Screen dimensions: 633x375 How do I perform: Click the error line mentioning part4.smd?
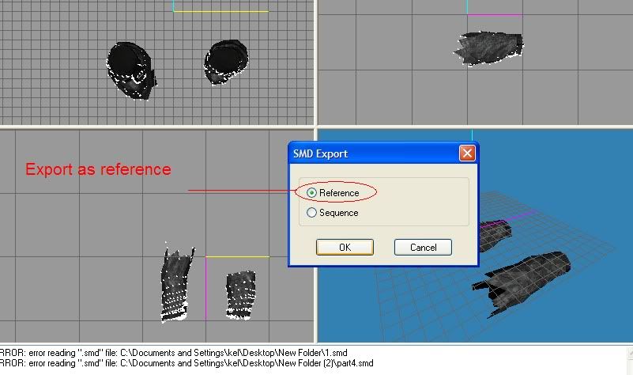(187, 363)
